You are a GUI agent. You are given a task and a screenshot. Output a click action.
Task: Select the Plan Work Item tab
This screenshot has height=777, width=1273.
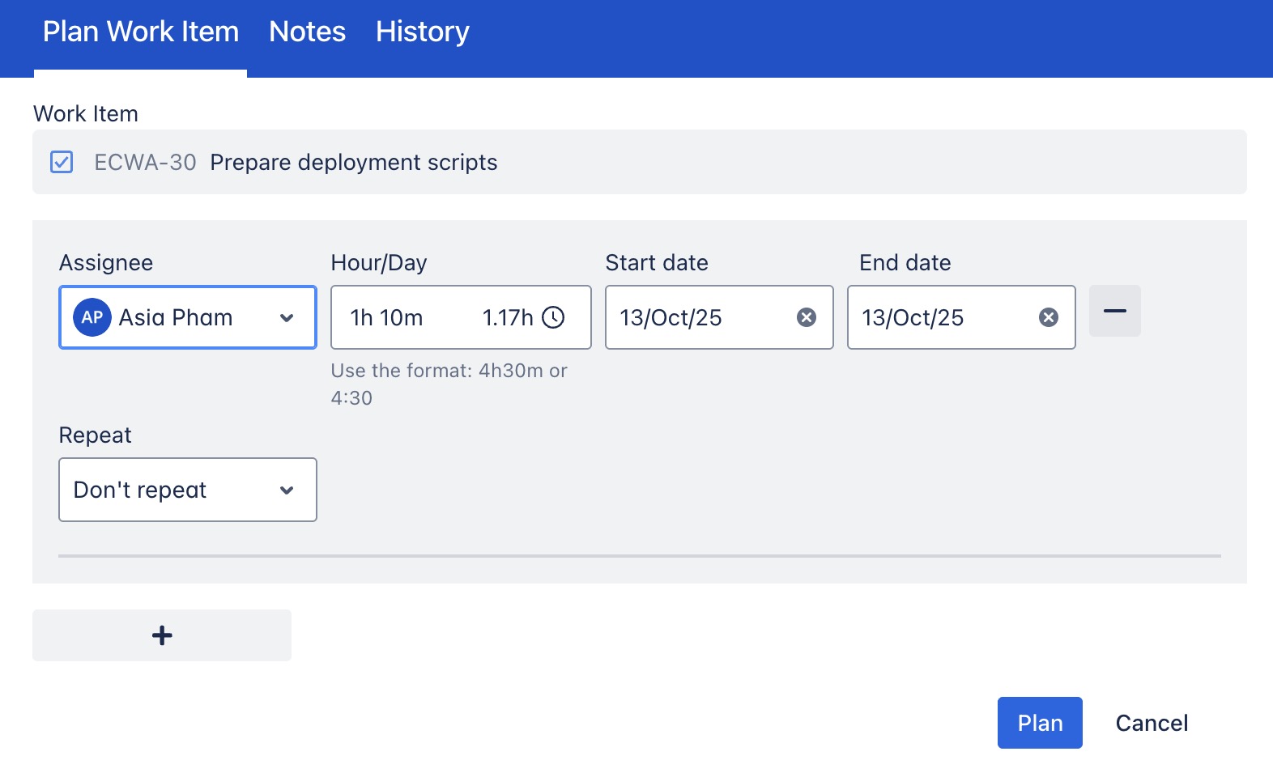point(141,32)
